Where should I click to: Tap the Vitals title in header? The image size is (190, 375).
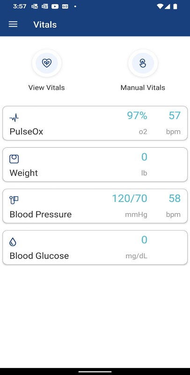(x=45, y=25)
